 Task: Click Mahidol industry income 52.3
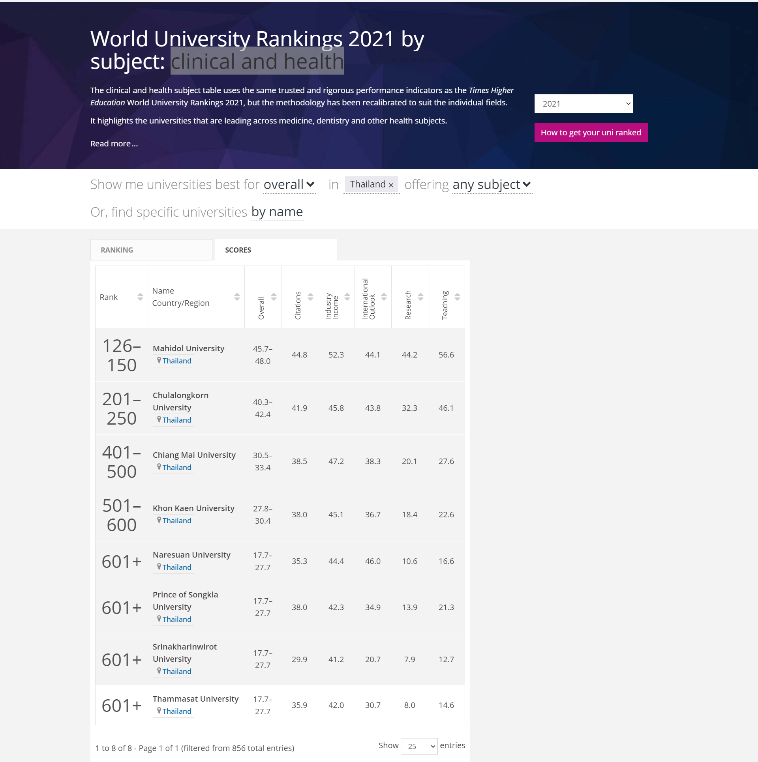tap(336, 355)
